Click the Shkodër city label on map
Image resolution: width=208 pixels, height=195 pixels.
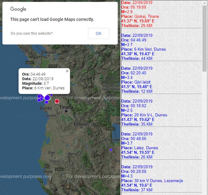(x=49, y=52)
